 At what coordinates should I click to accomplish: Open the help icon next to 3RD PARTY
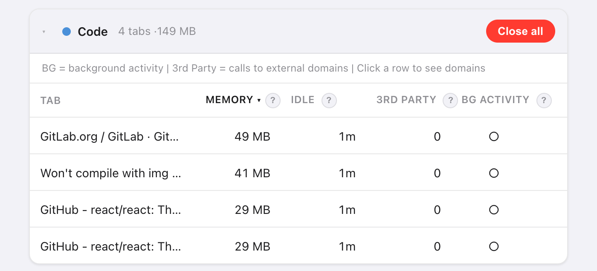point(450,101)
